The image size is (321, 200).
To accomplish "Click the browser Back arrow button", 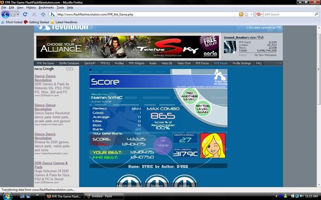I will pos(5,14).
